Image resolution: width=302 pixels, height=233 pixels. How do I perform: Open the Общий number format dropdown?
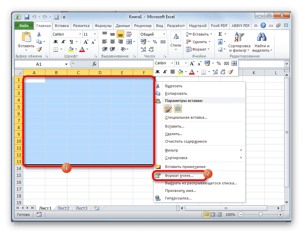tap(164, 34)
